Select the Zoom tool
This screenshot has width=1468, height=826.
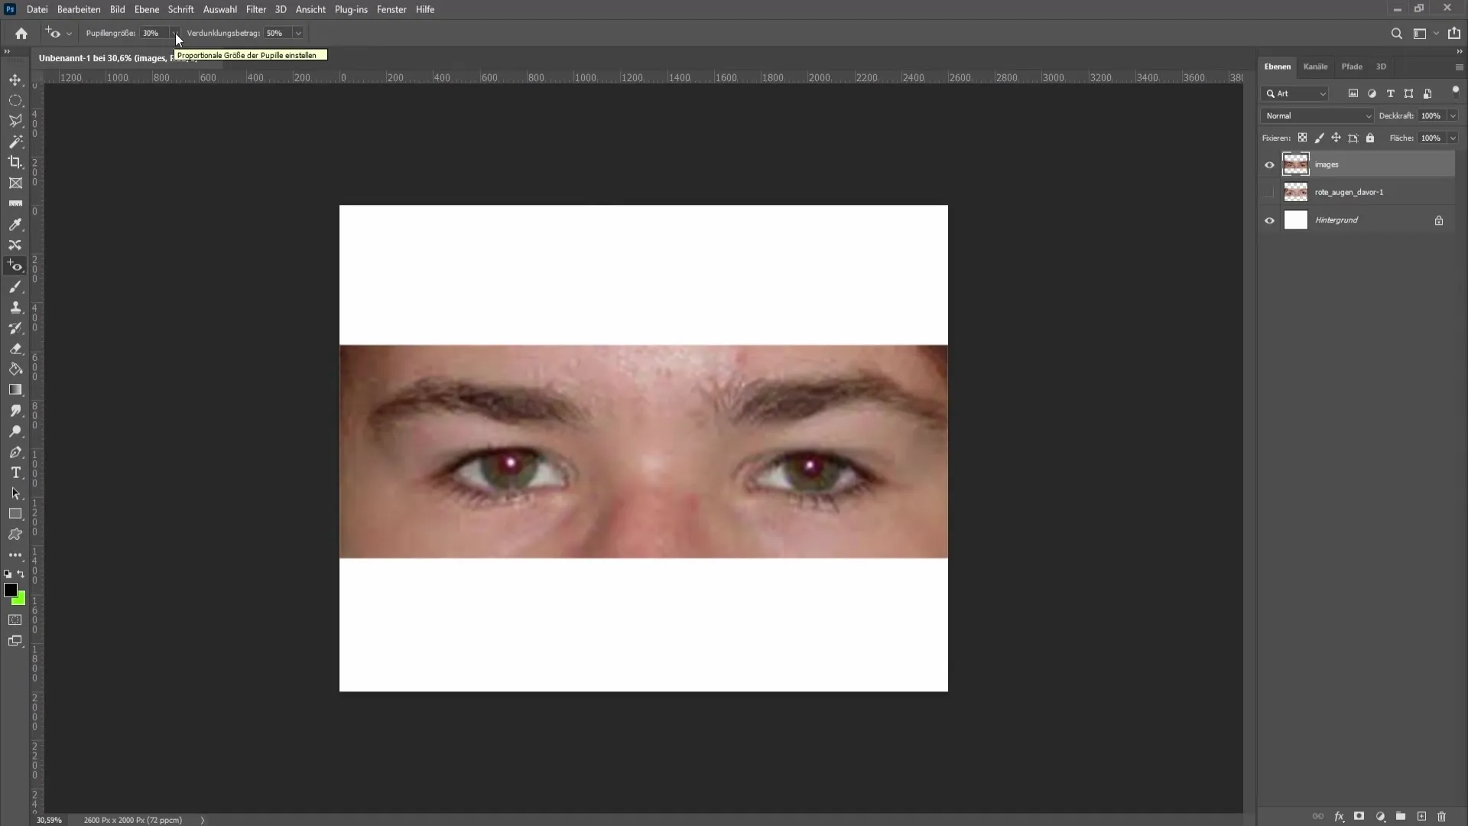pyautogui.click(x=15, y=431)
